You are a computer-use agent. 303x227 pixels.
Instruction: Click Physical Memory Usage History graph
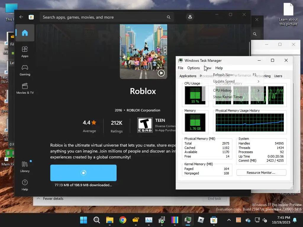pyautogui.click(x=250, y=122)
